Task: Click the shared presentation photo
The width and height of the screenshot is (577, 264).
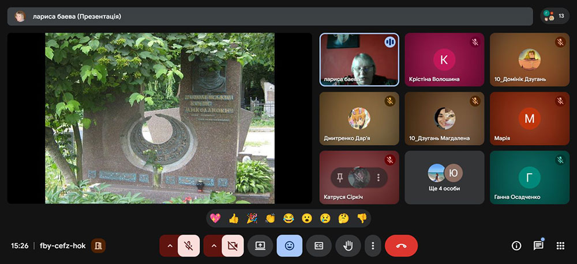Action: (x=160, y=118)
